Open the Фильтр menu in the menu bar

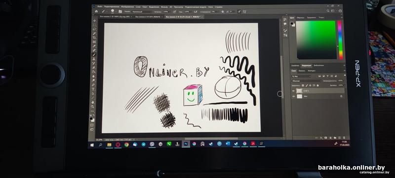[164, 7]
